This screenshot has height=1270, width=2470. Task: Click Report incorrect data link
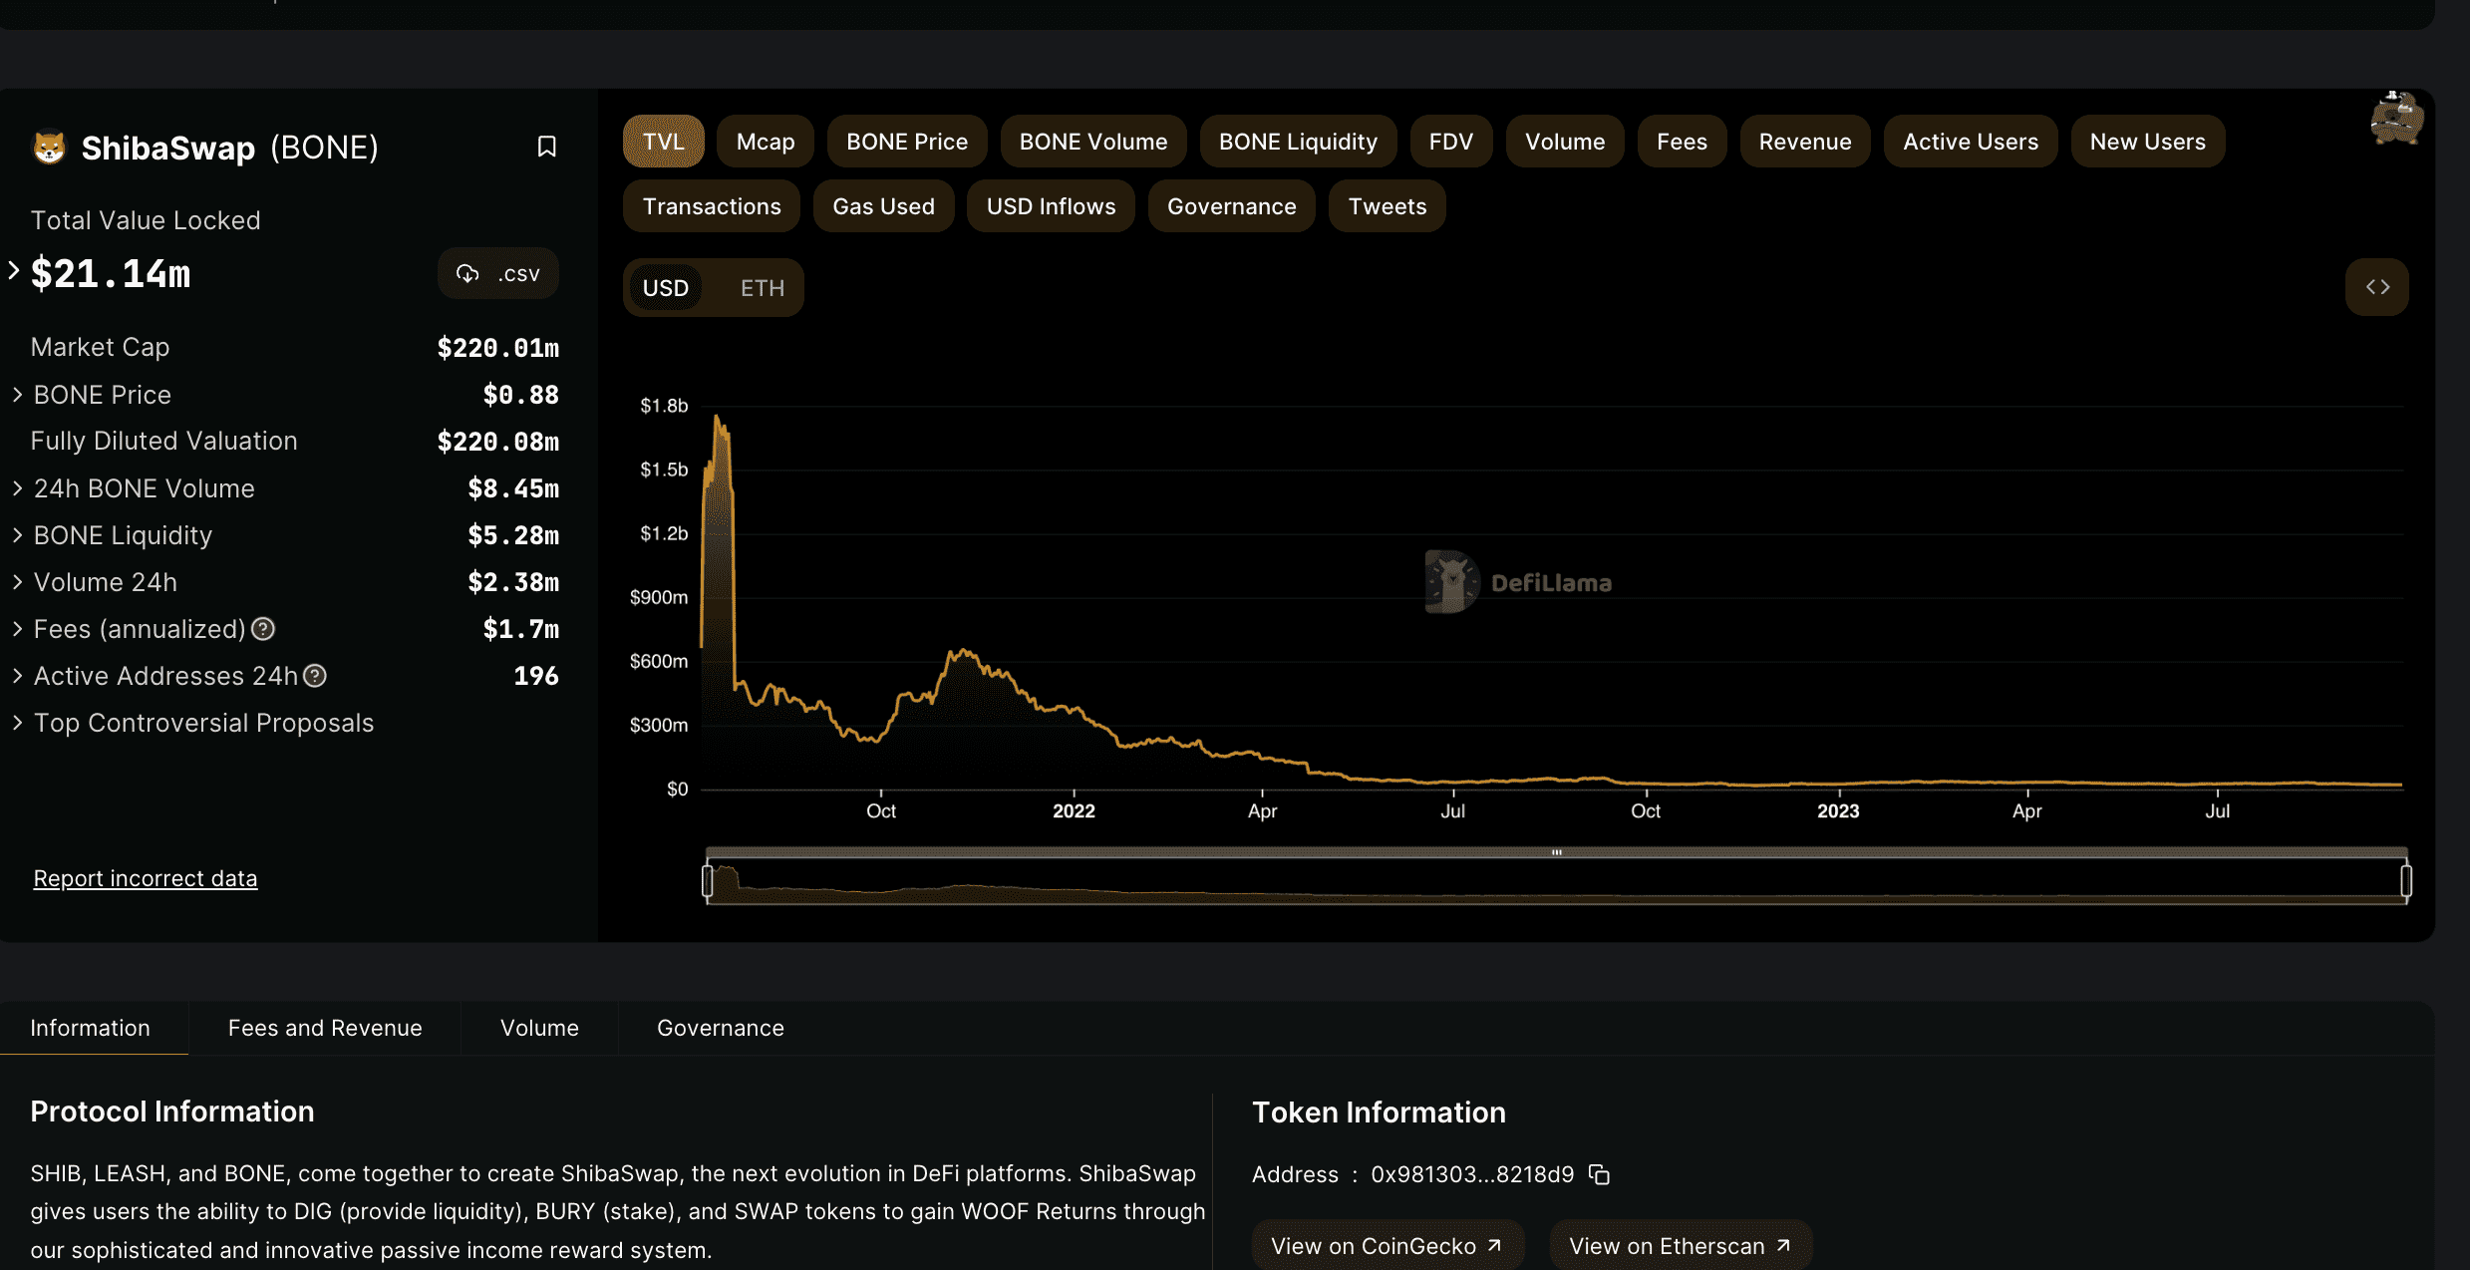tap(146, 878)
